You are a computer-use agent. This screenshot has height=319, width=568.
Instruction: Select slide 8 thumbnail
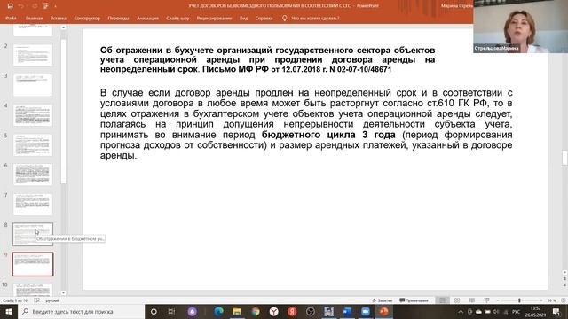[x=33, y=234]
